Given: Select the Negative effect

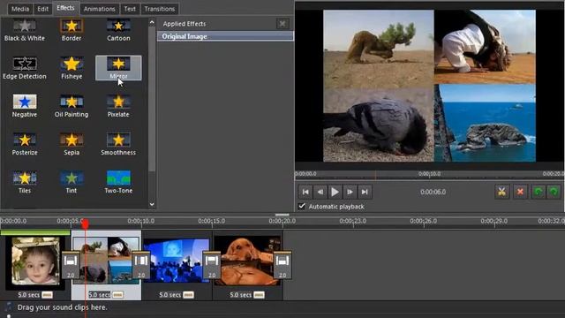Looking at the screenshot, I should pos(25,106).
